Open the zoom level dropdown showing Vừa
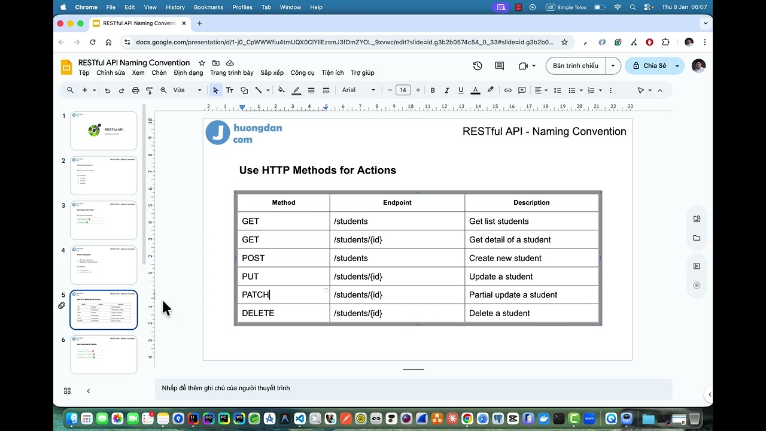This screenshot has height=431, width=766. click(x=187, y=90)
